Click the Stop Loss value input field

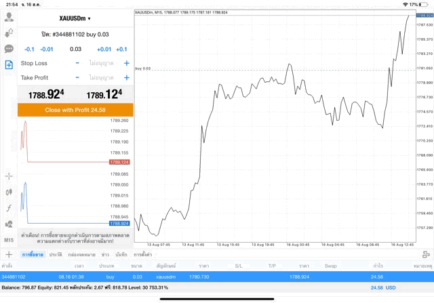pos(101,63)
